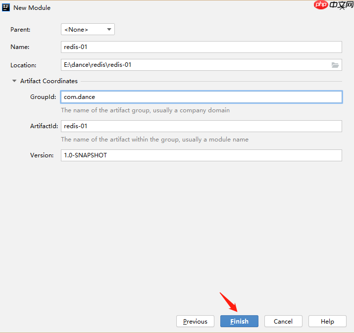Open the Parent dropdown showing <None>

click(x=88, y=29)
